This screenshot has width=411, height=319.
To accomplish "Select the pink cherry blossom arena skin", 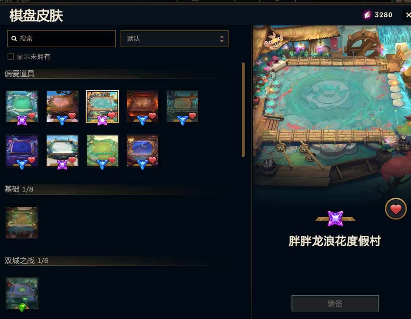I will (62, 107).
